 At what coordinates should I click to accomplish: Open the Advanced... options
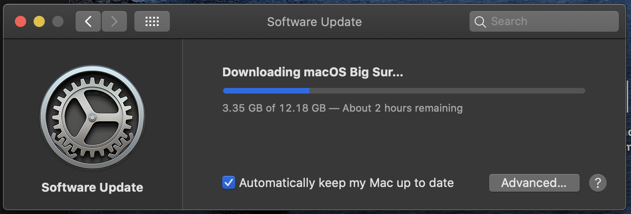534,183
